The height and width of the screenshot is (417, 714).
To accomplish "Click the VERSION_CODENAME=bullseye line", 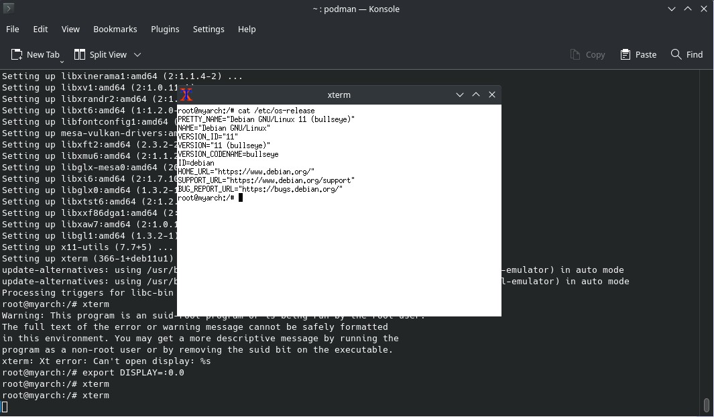I will (228, 154).
